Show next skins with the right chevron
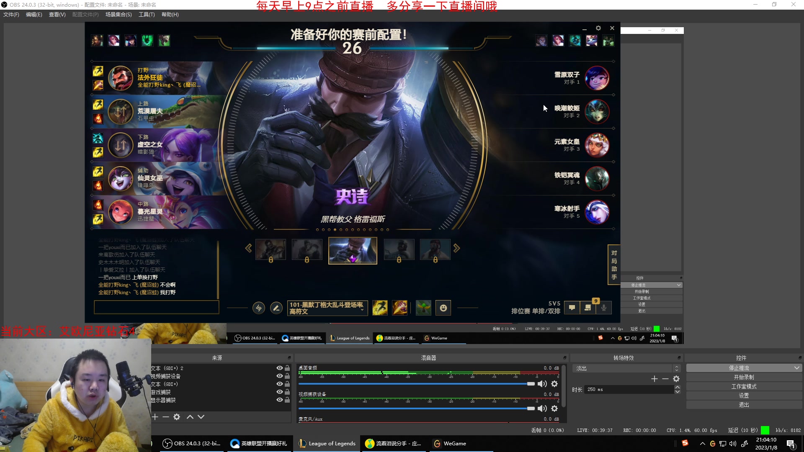 click(457, 248)
